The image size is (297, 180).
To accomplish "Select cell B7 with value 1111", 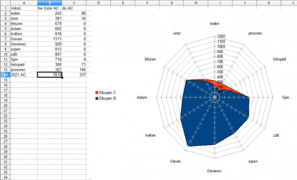I will 49,39.
